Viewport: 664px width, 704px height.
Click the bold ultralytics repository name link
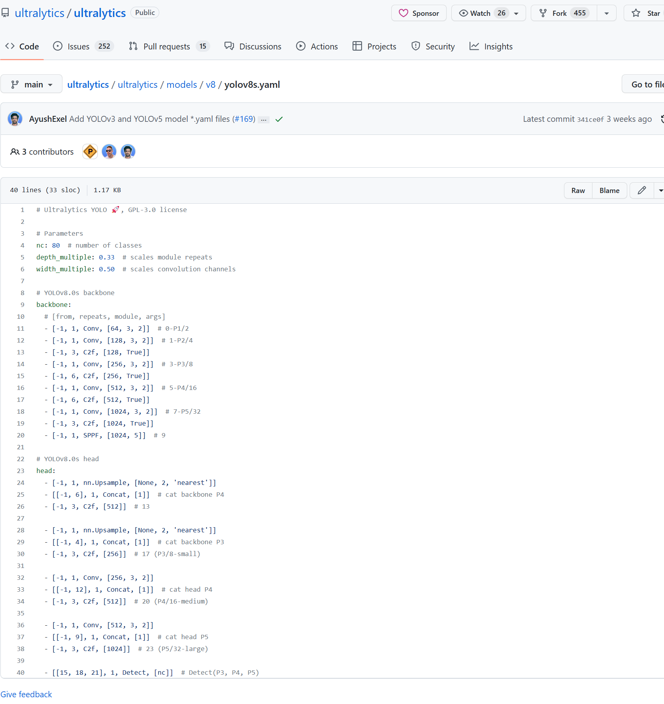100,13
